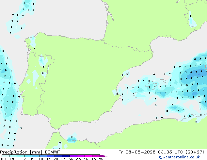Viewport: 207px width, 160px height.
Task: Click the Mallorca island outline on map
Action: pos(151,86)
